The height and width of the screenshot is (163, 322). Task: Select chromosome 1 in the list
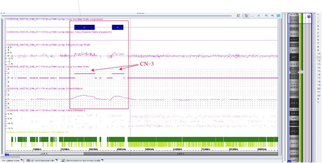[318, 22]
